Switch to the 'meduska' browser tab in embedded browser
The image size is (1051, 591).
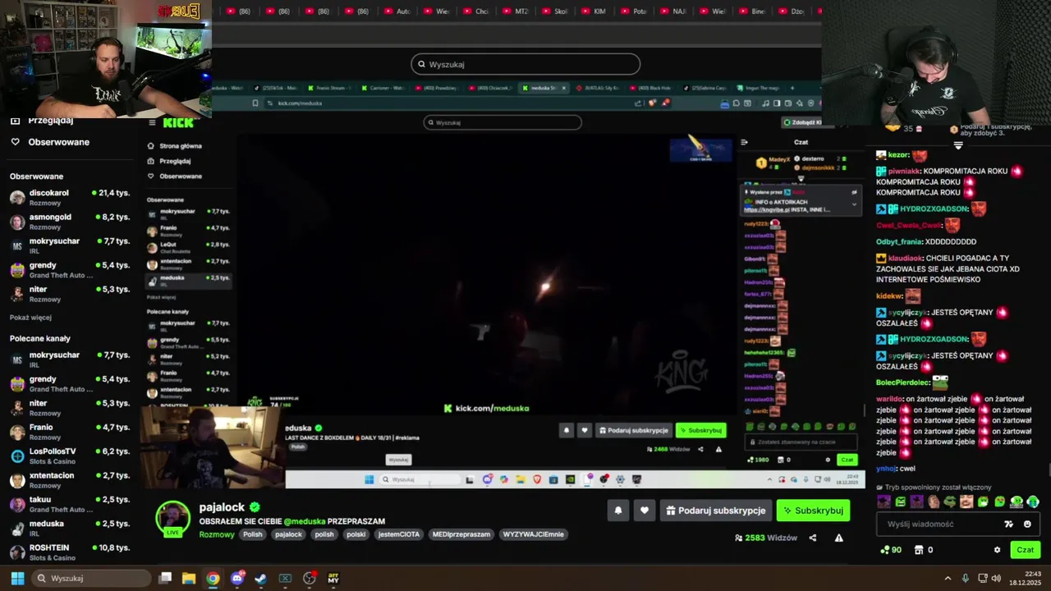coord(542,88)
